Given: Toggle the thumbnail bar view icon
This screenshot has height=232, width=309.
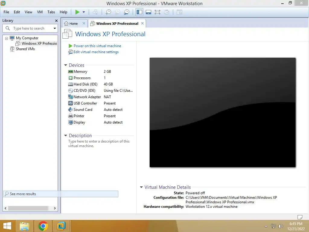Looking at the screenshot, I should (x=148, y=12).
